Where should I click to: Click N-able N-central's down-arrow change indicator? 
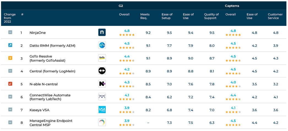tap(10, 84)
